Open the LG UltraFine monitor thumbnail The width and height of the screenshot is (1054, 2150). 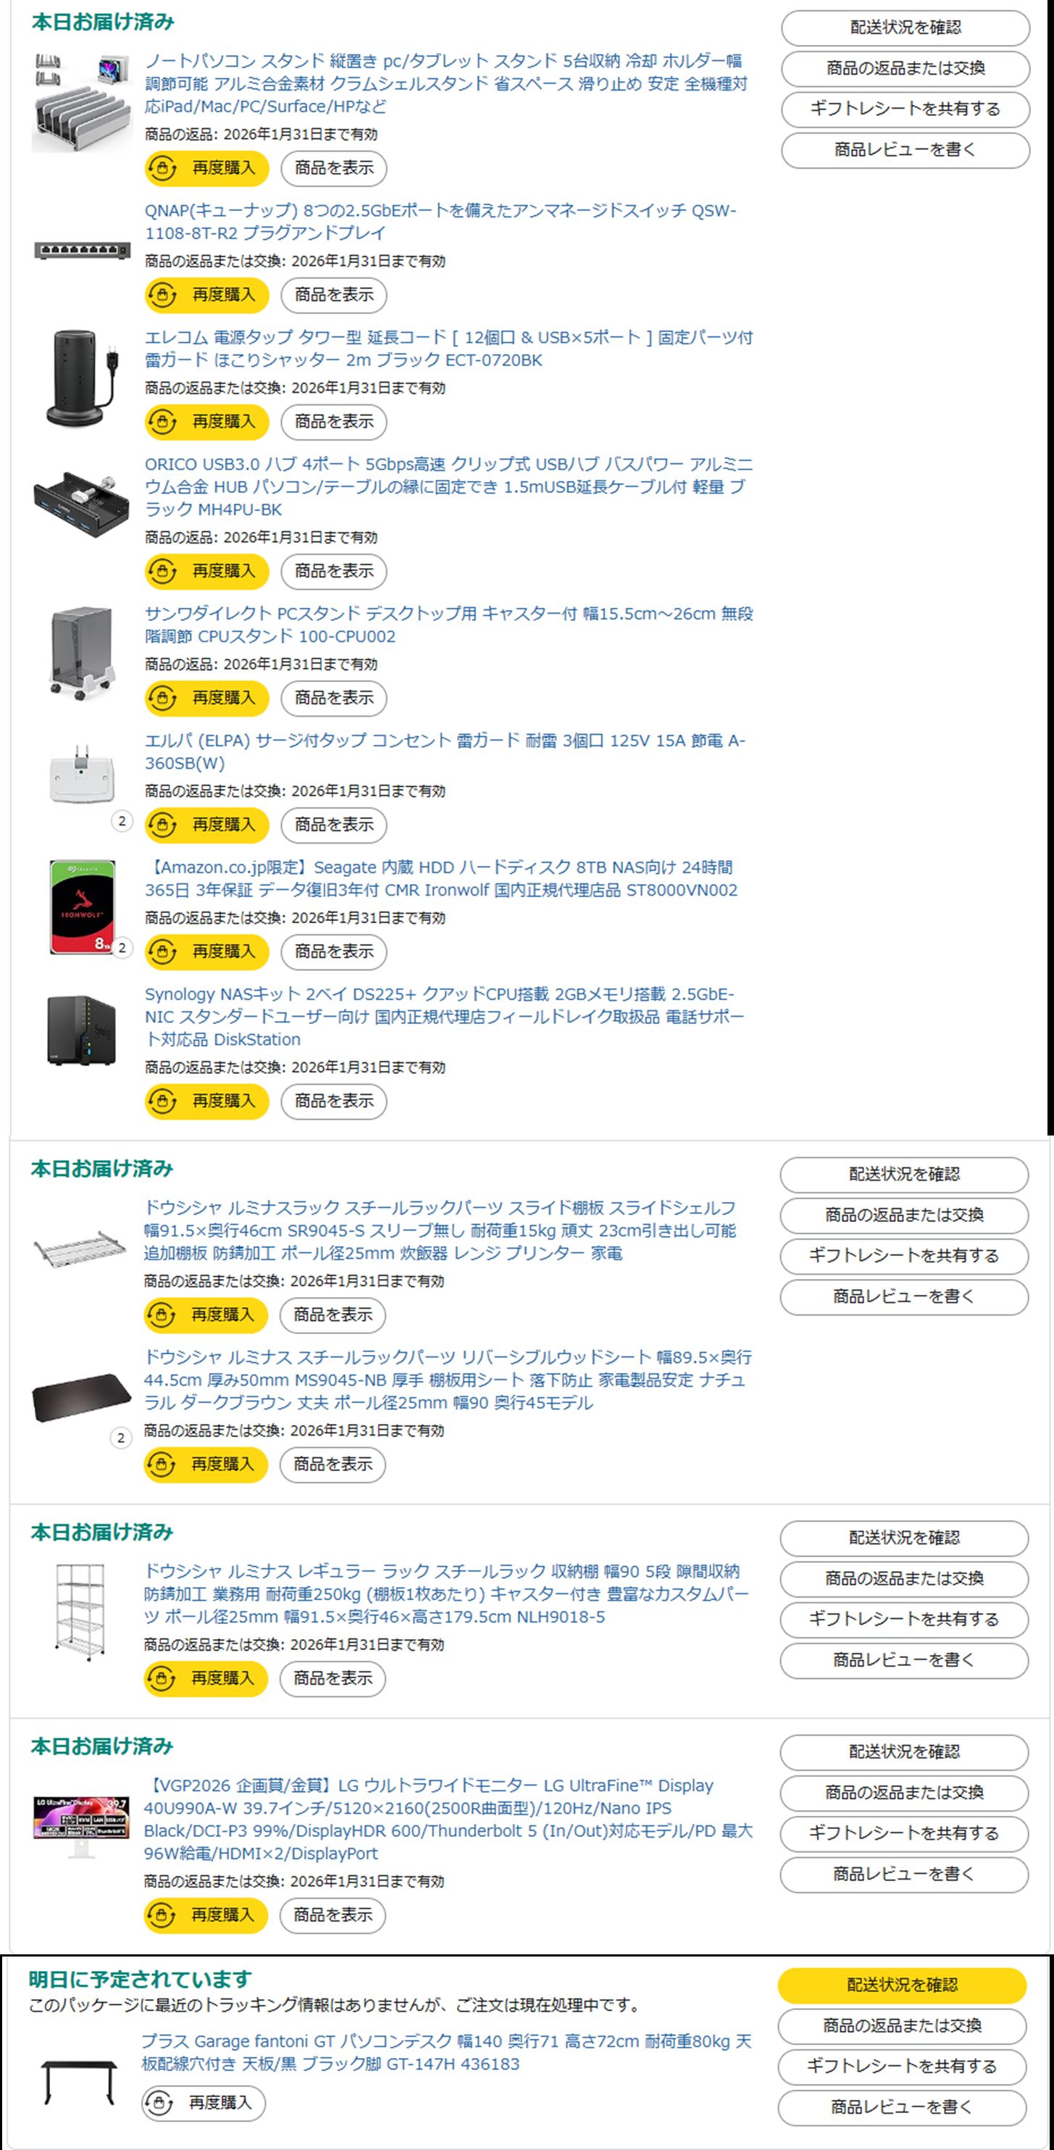(x=81, y=1826)
